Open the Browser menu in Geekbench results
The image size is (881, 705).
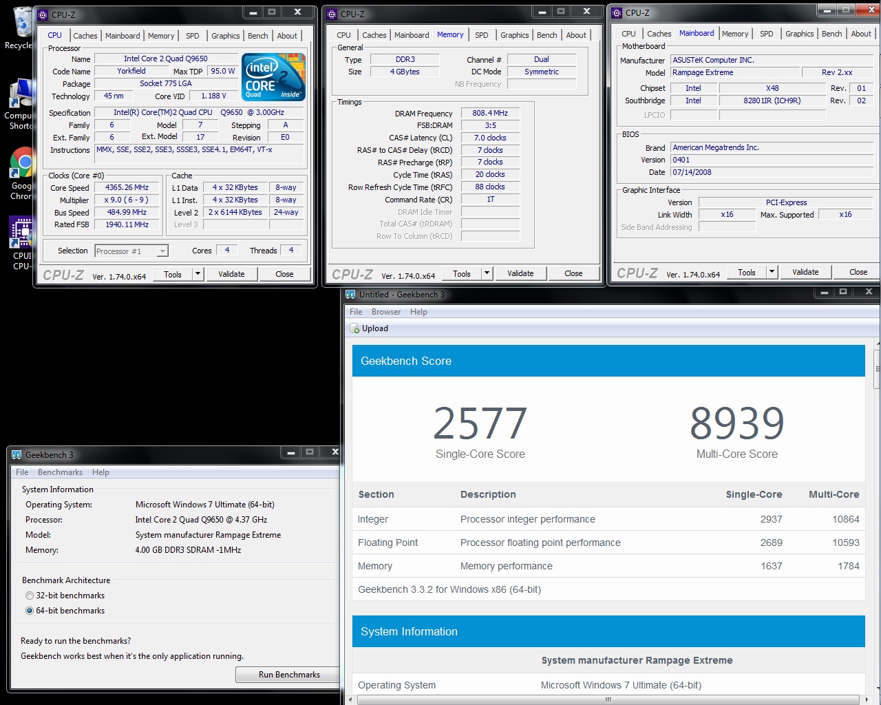coord(386,312)
